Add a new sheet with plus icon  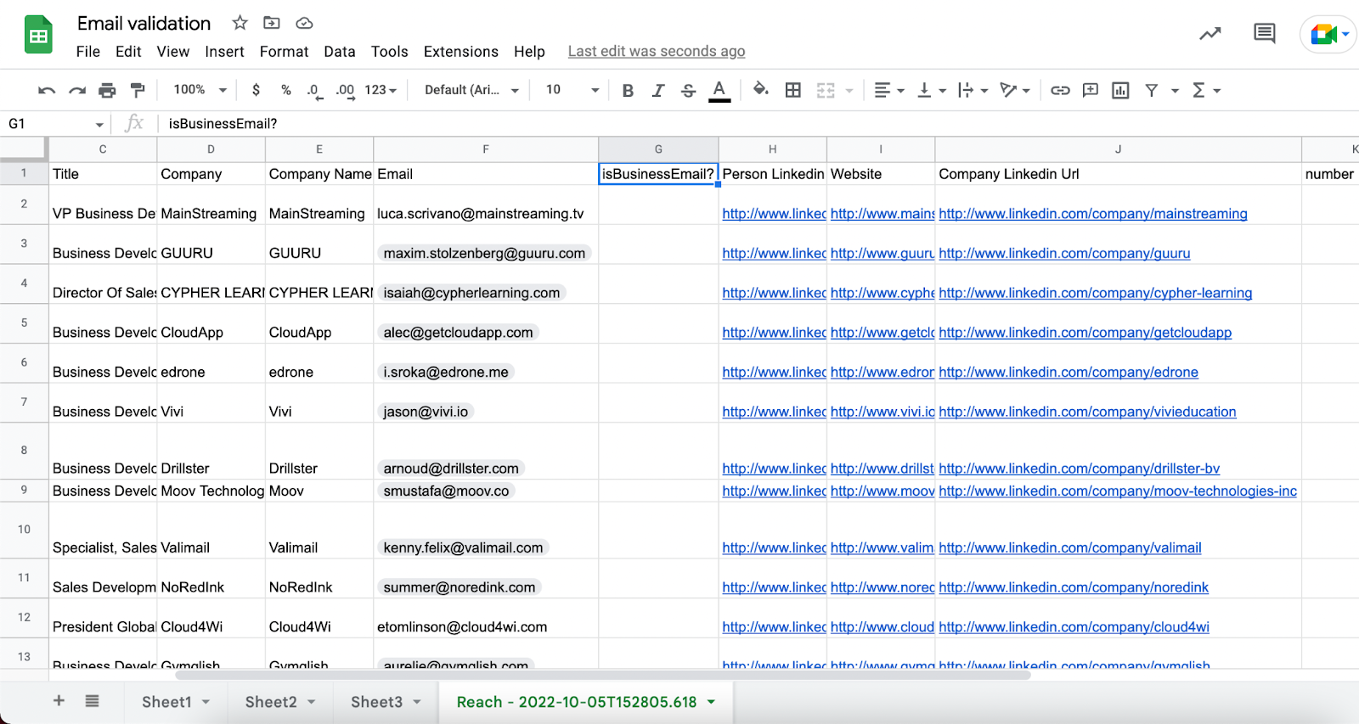tap(59, 701)
